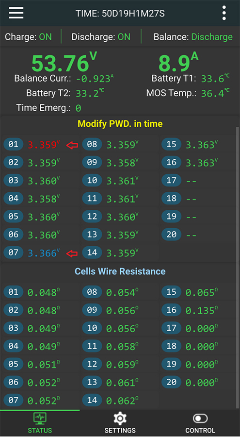The image size is (240, 437).
Task: Select cell 07 voltage 3.366 value
Action: (x=44, y=253)
